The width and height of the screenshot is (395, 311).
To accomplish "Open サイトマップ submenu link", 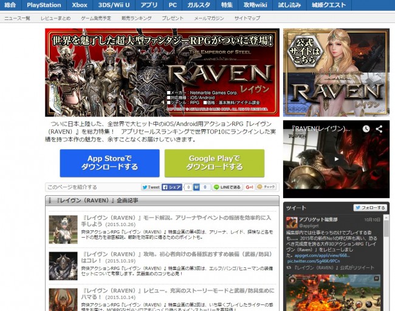I will click(x=247, y=18).
